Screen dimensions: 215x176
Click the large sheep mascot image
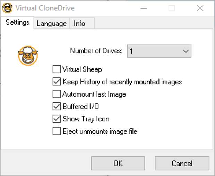pos(28,56)
